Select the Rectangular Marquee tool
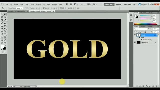This screenshot has width=160, height=90. click(x=2, y=14)
